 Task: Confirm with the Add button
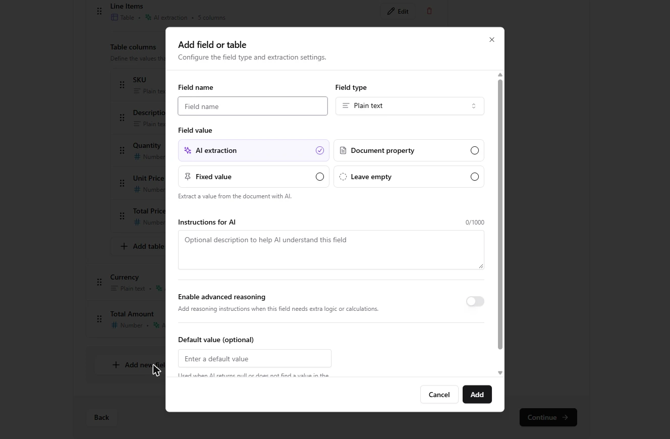click(x=477, y=395)
